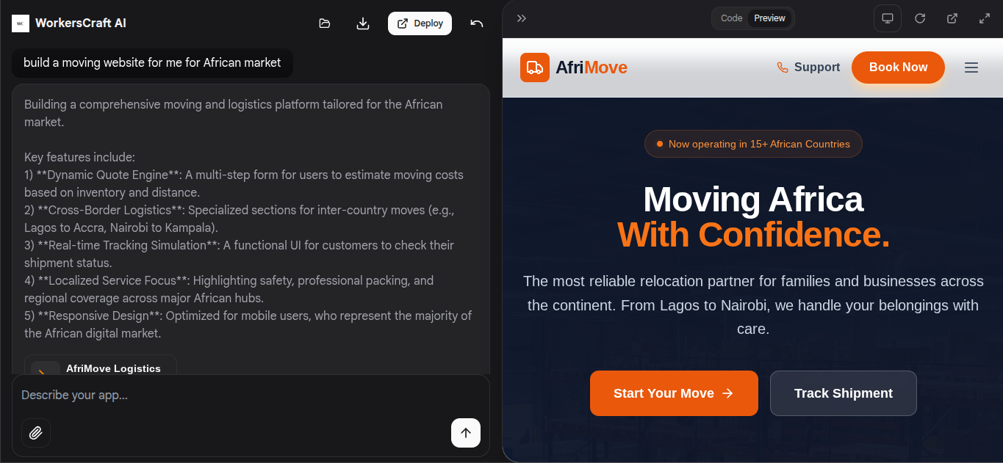Screen dimensions: 1003x463
Task: Click the send arrow button
Action: [x=466, y=433]
